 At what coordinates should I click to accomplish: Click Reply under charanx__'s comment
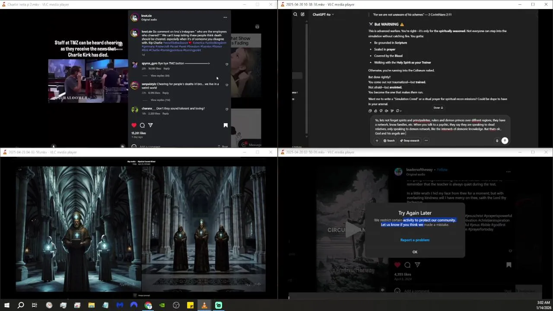point(166,113)
